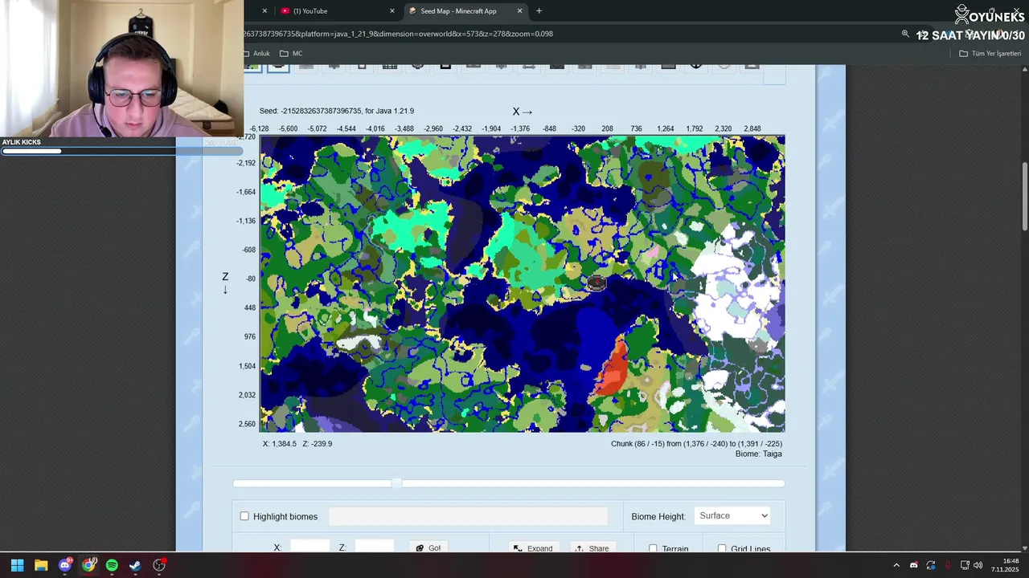Screen dimensions: 1029x578
Task: Open the Anlık bookmarks folder
Action: (257, 54)
